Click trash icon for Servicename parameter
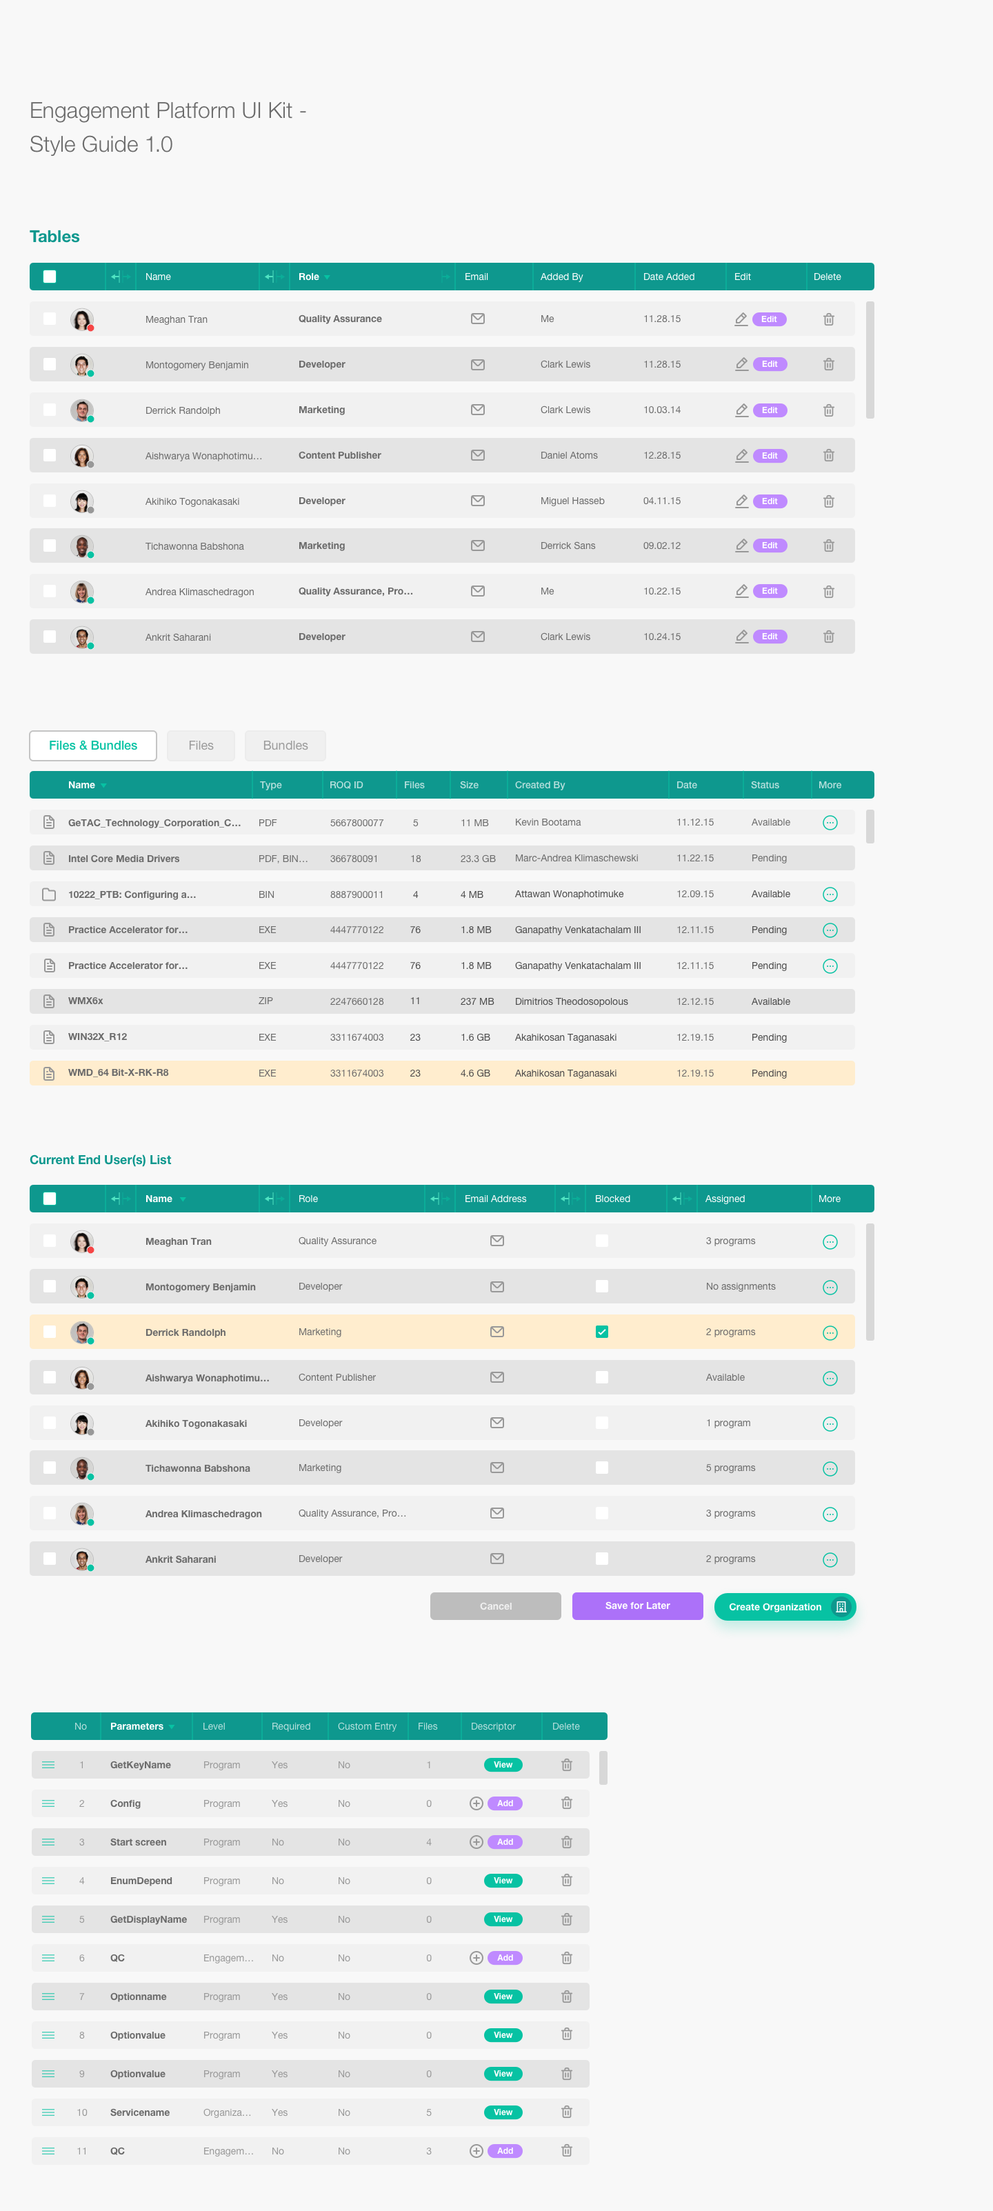The width and height of the screenshot is (993, 2211). pos(566,2112)
